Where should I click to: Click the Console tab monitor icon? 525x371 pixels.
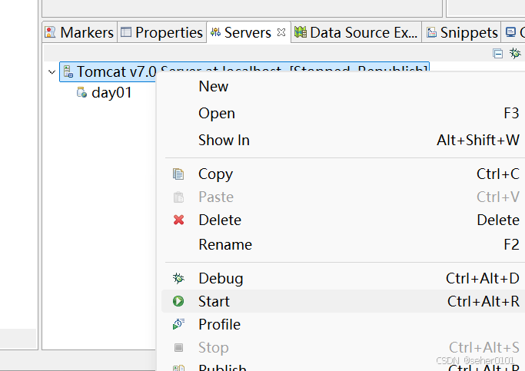[510, 32]
